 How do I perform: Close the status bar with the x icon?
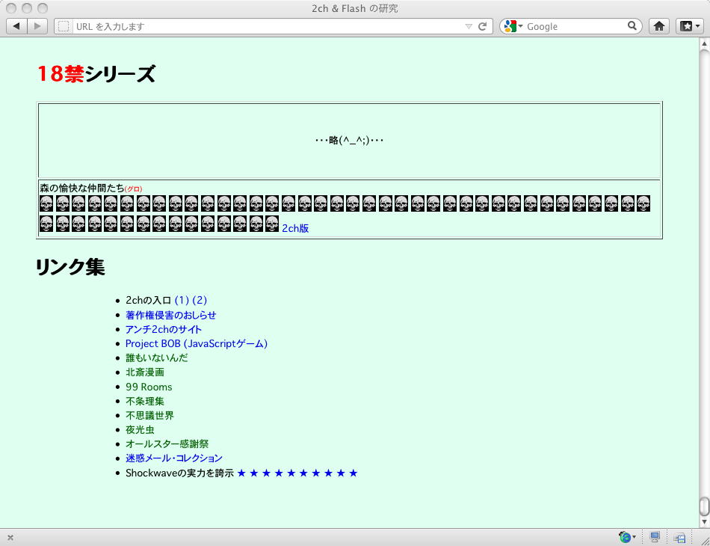point(10,538)
